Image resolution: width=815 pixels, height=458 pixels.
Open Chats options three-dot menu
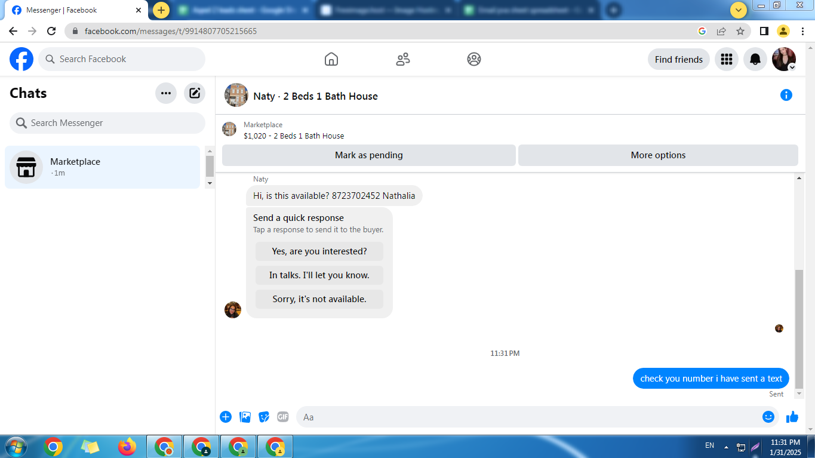[x=166, y=93]
